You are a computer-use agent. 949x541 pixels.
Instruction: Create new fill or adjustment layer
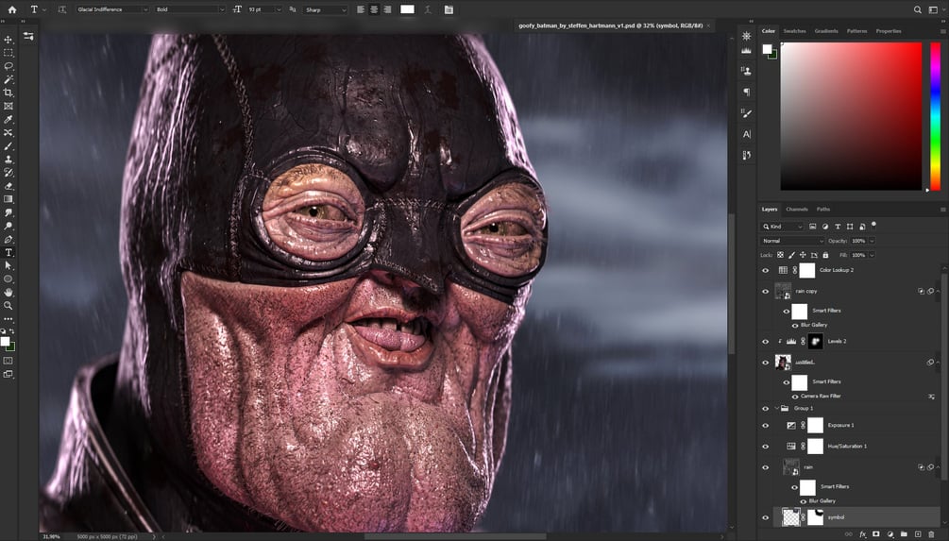(x=890, y=534)
